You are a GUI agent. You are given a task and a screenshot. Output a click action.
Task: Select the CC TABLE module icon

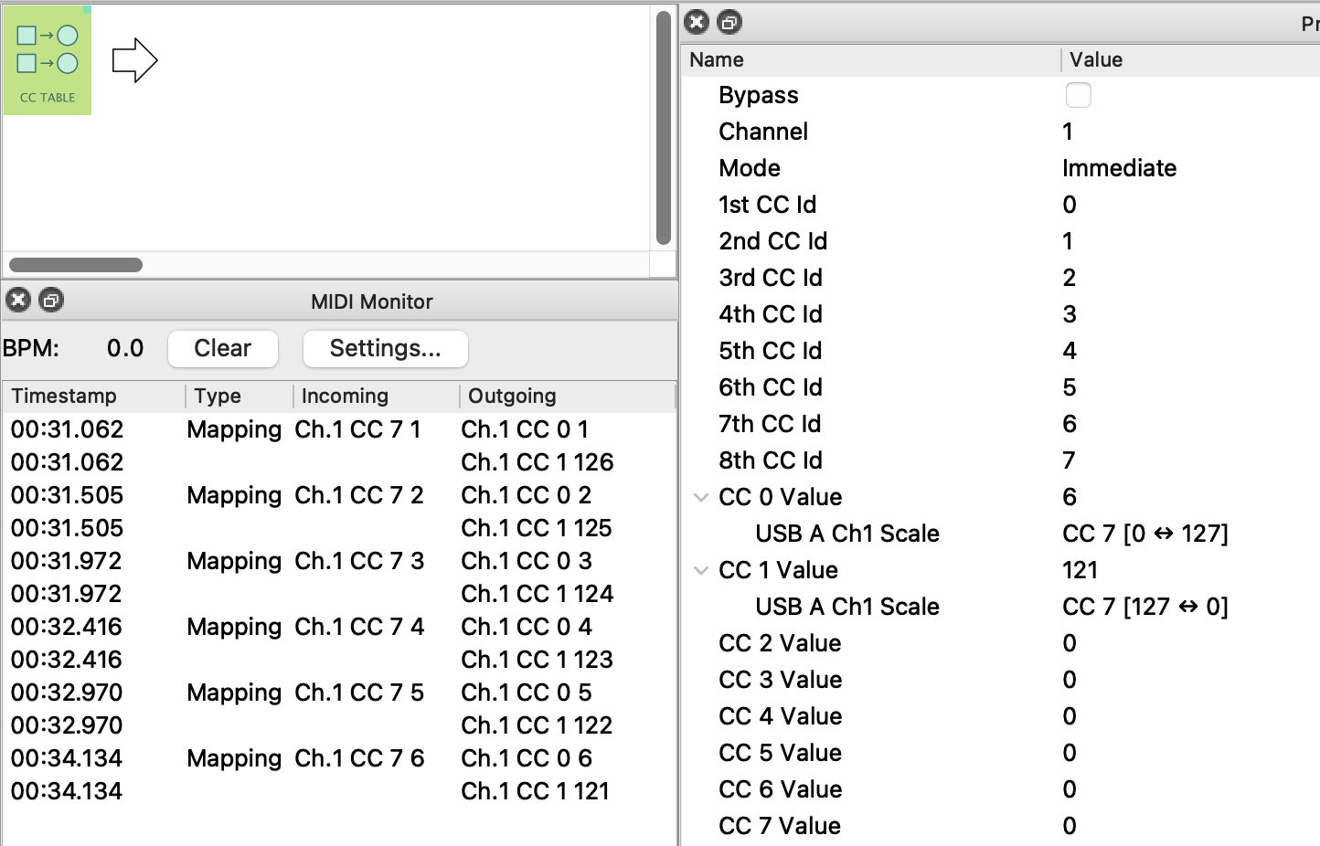(x=48, y=60)
